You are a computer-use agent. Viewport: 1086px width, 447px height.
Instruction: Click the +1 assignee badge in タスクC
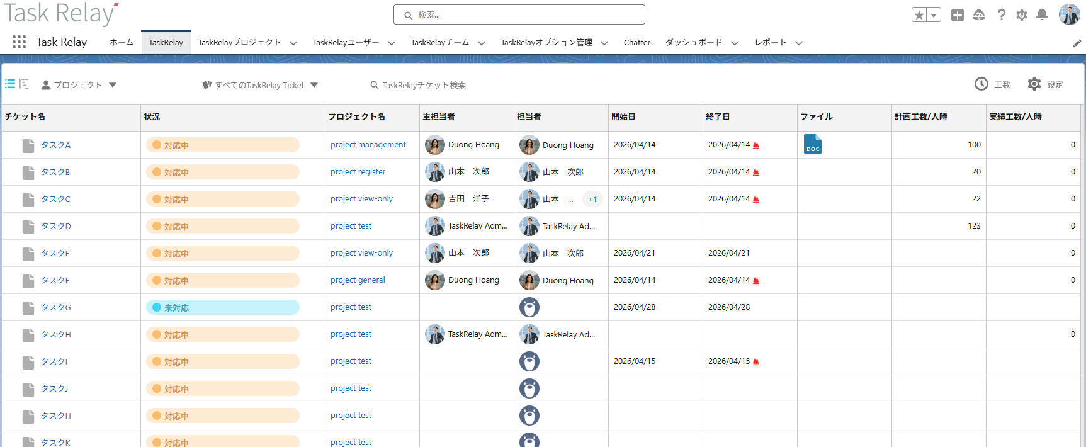592,200
